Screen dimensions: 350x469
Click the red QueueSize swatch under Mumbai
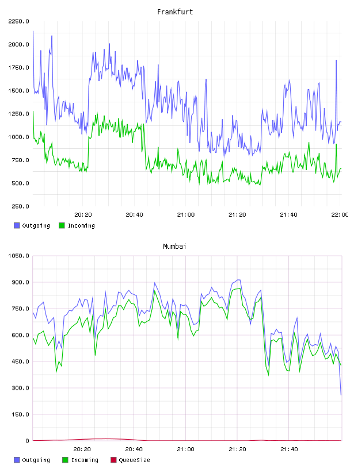[x=113, y=460]
